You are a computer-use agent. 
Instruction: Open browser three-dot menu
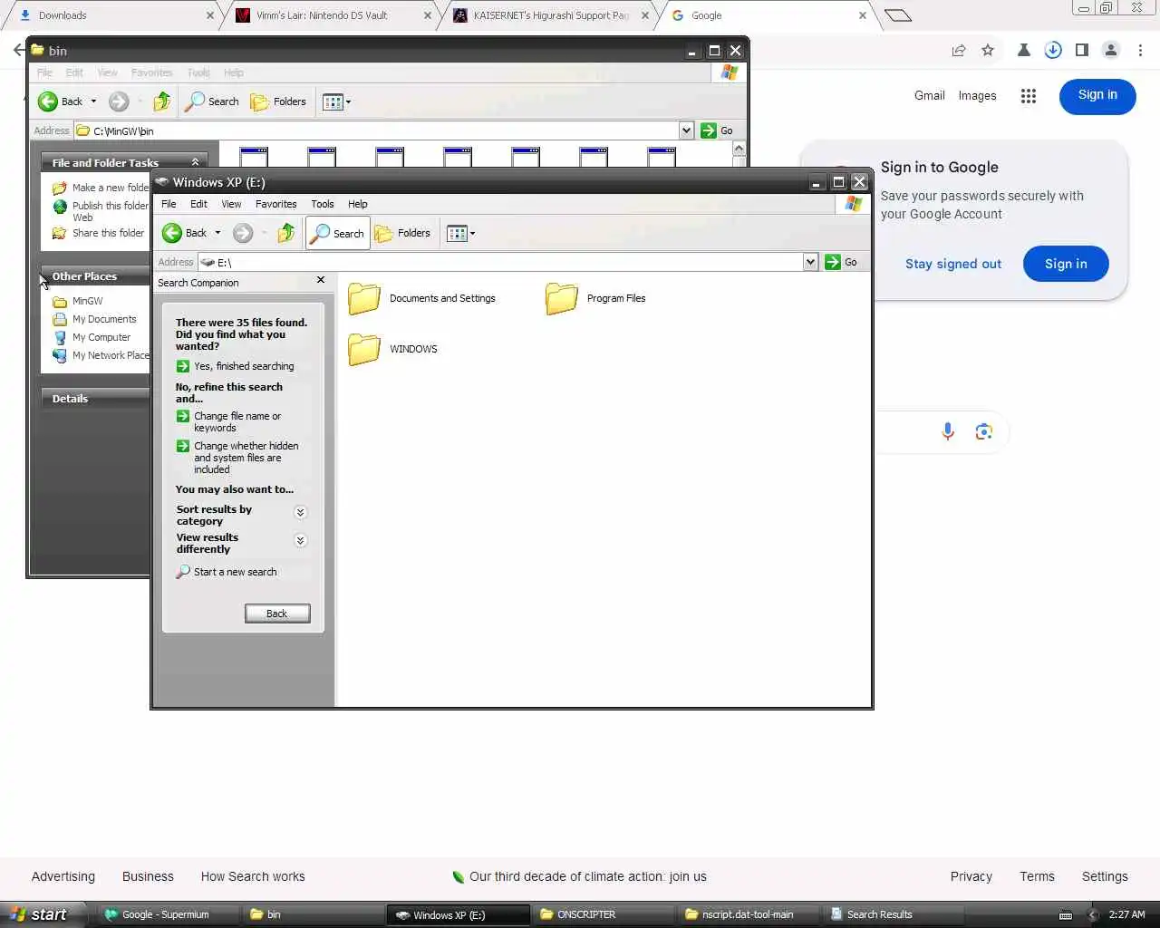1140,51
